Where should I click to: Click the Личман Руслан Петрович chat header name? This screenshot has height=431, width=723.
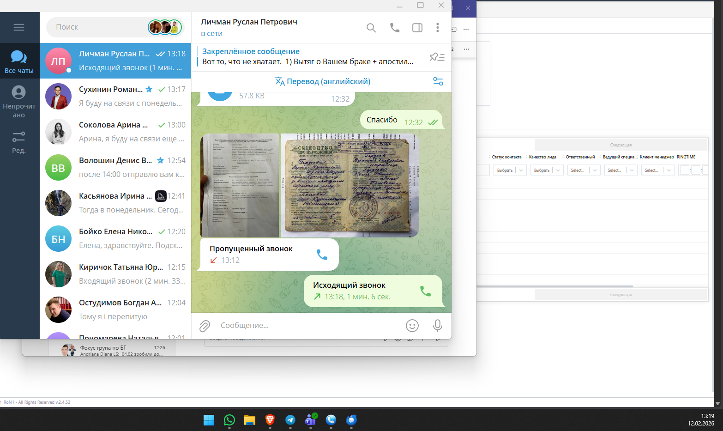249,22
